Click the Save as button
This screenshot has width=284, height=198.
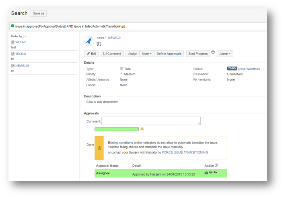39,14
